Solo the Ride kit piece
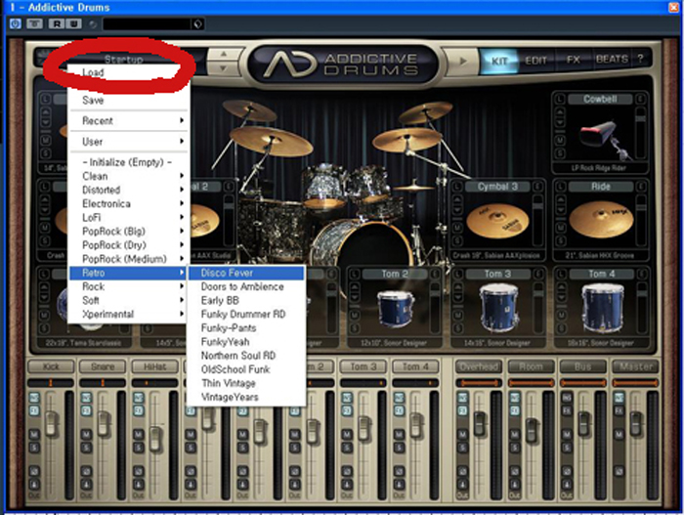Viewport: 684px width, 515px height. click(x=560, y=240)
